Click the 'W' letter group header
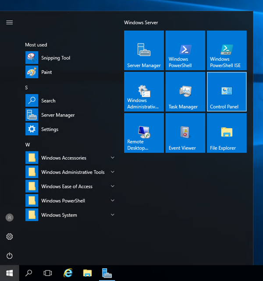This screenshot has width=263, height=281. click(28, 145)
